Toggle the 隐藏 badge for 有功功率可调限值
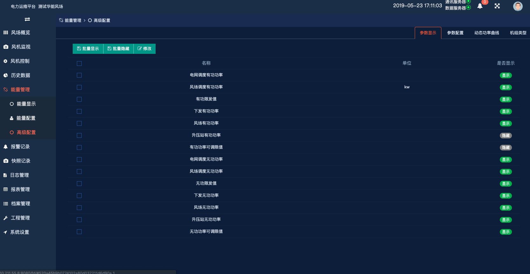This screenshot has width=530, height=274. (x=506, y=148)
